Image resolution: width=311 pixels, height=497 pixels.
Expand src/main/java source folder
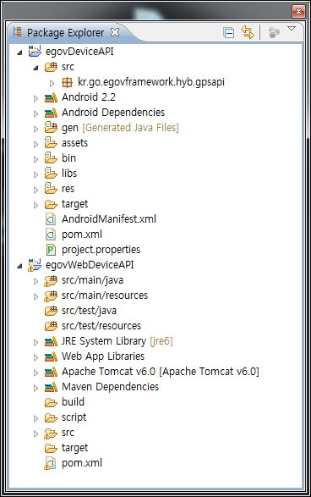point(35,281)
